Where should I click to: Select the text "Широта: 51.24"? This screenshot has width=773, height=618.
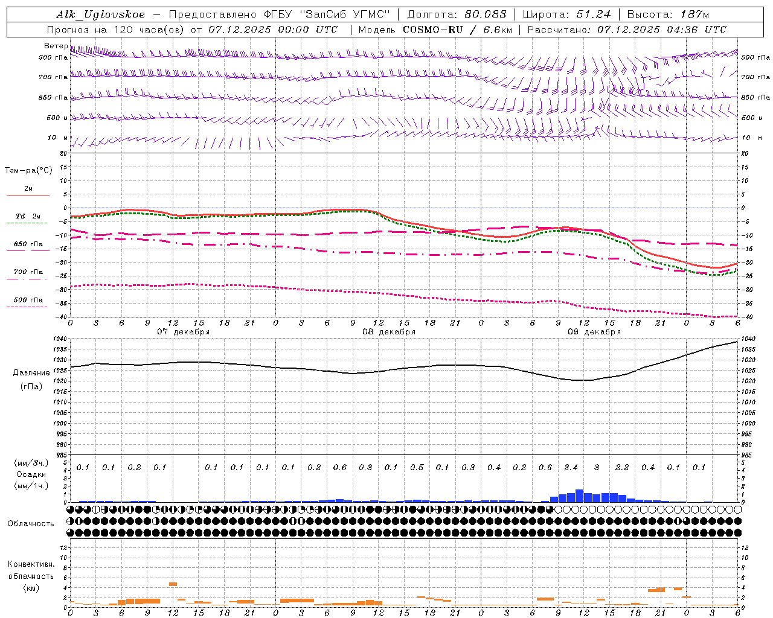click(x=566, y=14)
